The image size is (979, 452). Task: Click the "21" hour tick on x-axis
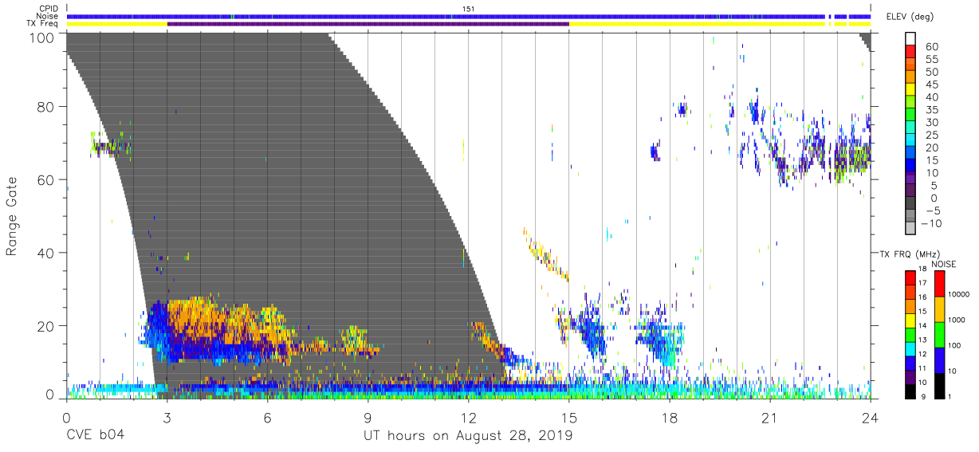tap(769, 416)
